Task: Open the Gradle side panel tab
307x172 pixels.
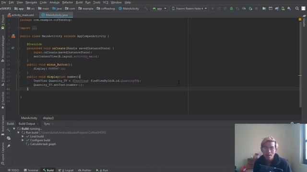Action: click(304, 21)
